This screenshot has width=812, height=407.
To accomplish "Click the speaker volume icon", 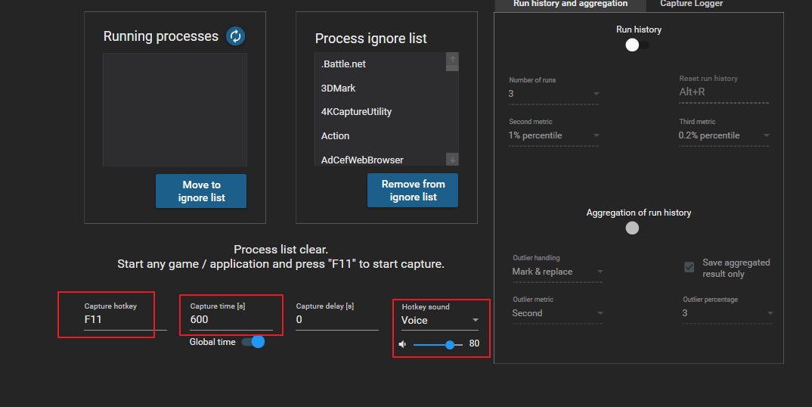I will [x=402, y=344].
